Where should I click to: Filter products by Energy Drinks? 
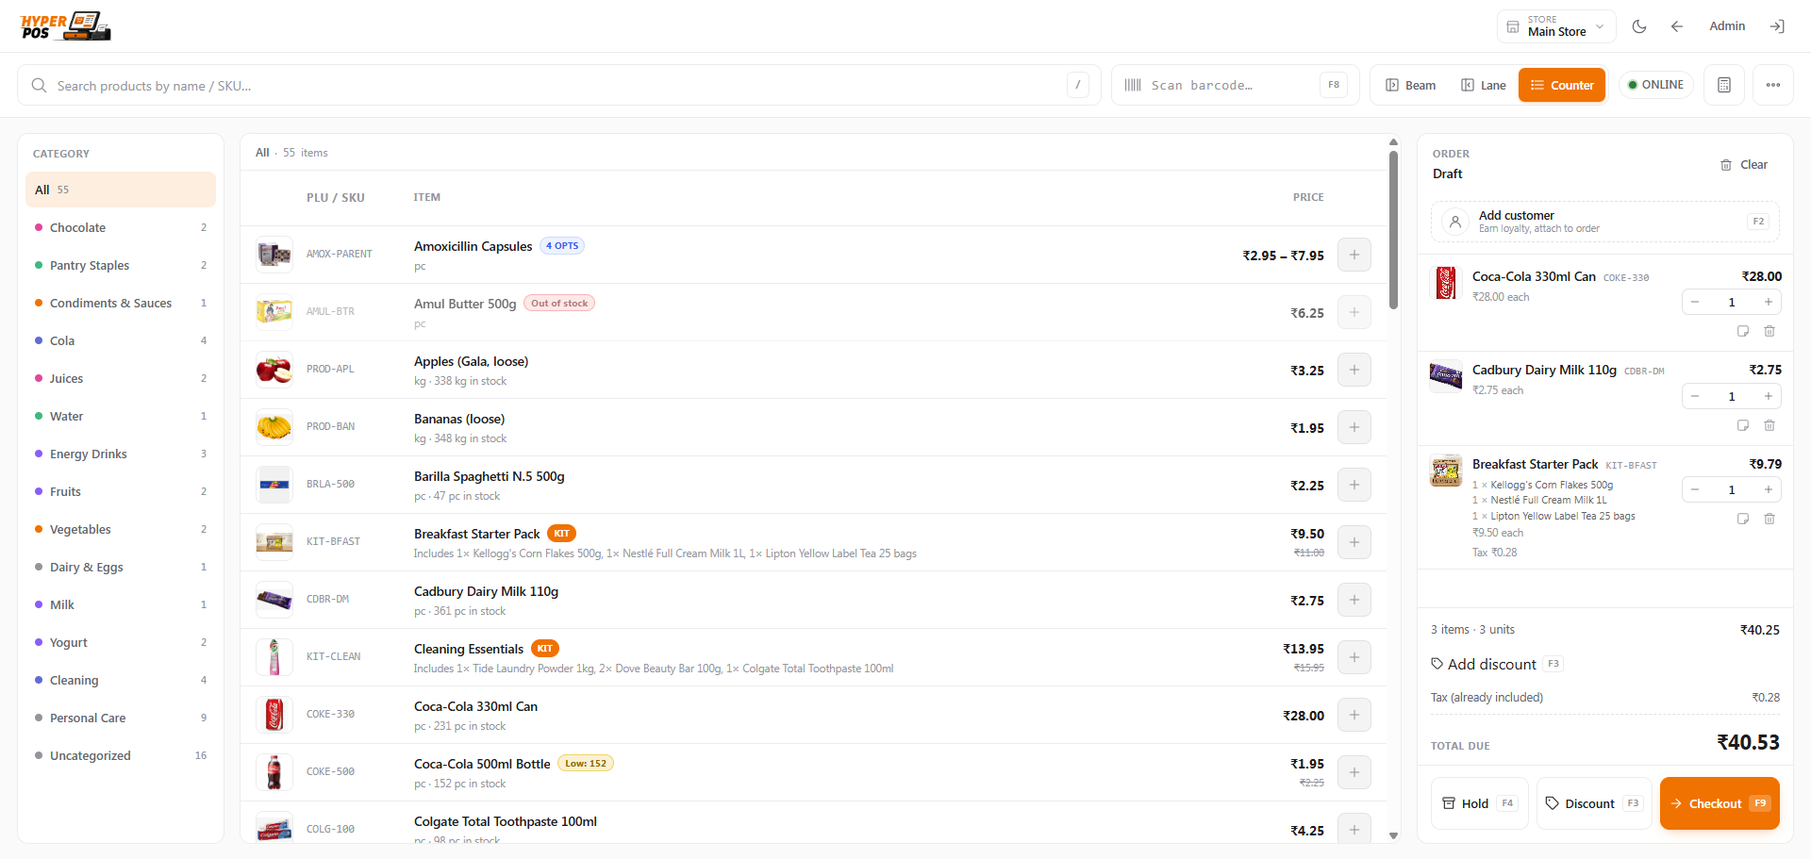tap(121, 454)
